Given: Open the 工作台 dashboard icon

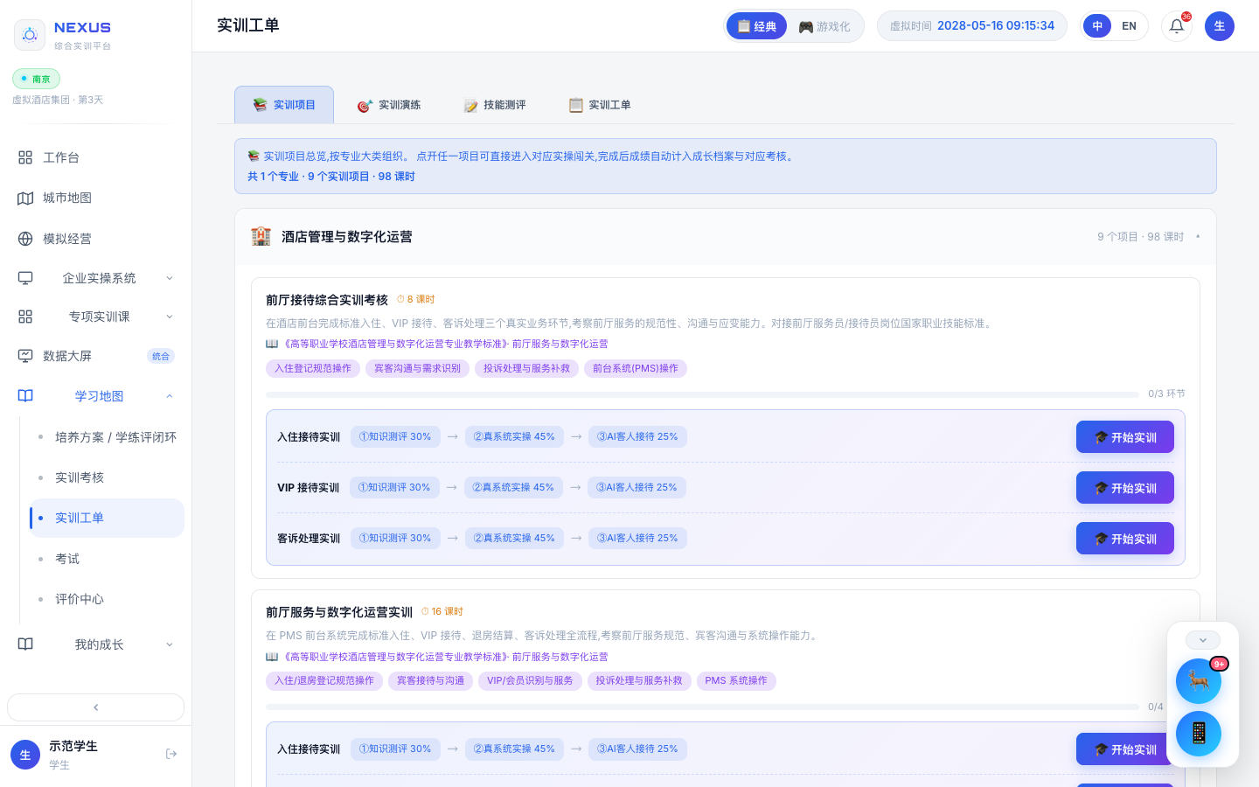Looking at the screenshot, I should (x=25, y=157).
